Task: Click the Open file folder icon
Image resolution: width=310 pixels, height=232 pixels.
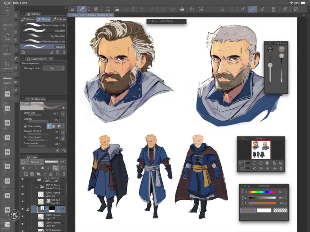Action: tap(117, 9)
